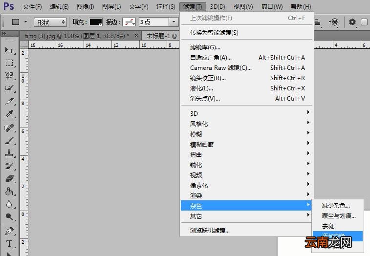Expand the 像素化 submenu
Viewport: 370px width, 256px height.
click(x=247, y=185)
